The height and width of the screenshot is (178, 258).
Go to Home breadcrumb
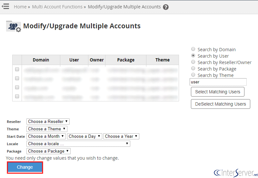tap(20, 7)
